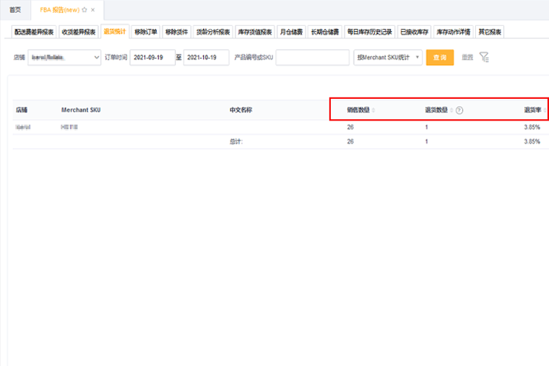The image size is (549, 366).
Task: Open the 月仓储费 tab
Action: point(291,32)
